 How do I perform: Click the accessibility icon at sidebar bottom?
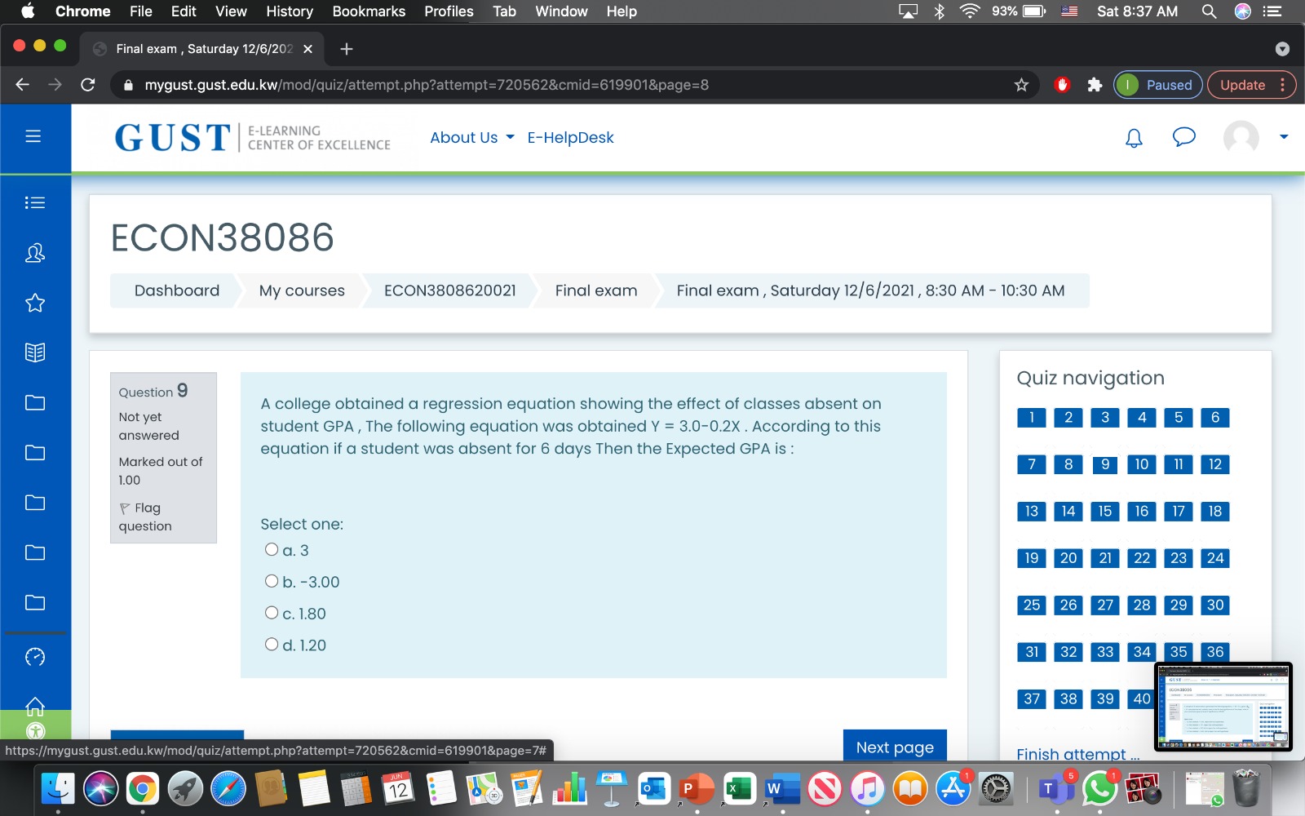(x=34, y=732)
